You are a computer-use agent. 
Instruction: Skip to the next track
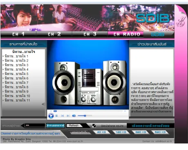point(68,116)
